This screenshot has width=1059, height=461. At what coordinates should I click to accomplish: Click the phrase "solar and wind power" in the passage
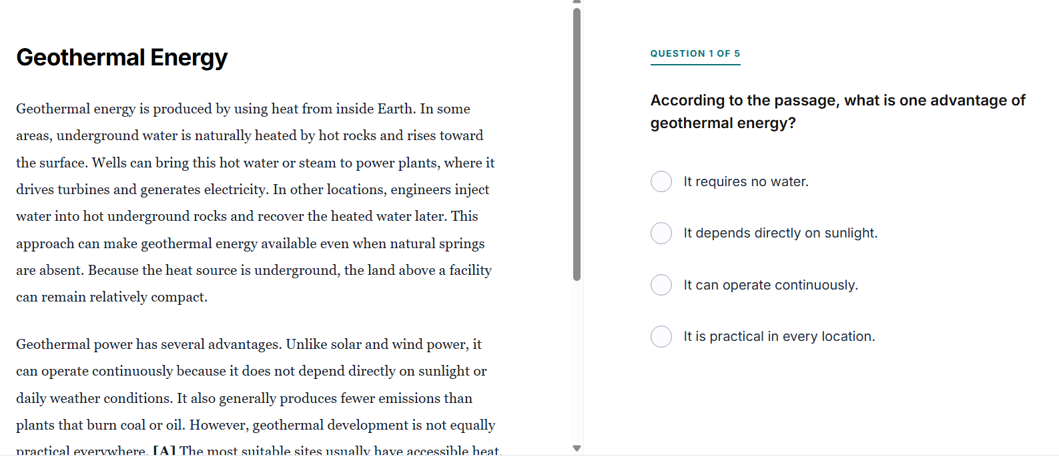click(399, 344)
